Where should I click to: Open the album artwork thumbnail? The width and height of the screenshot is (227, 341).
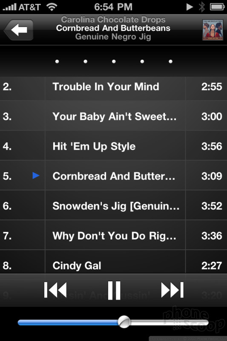click(x=213, y=30)
